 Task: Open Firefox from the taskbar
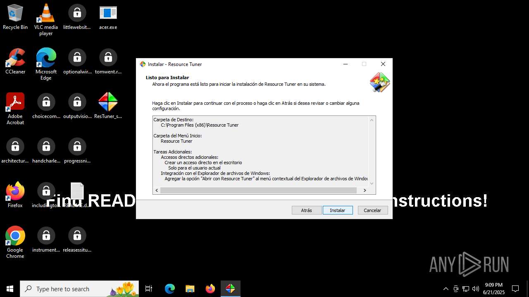coord(210,289)
